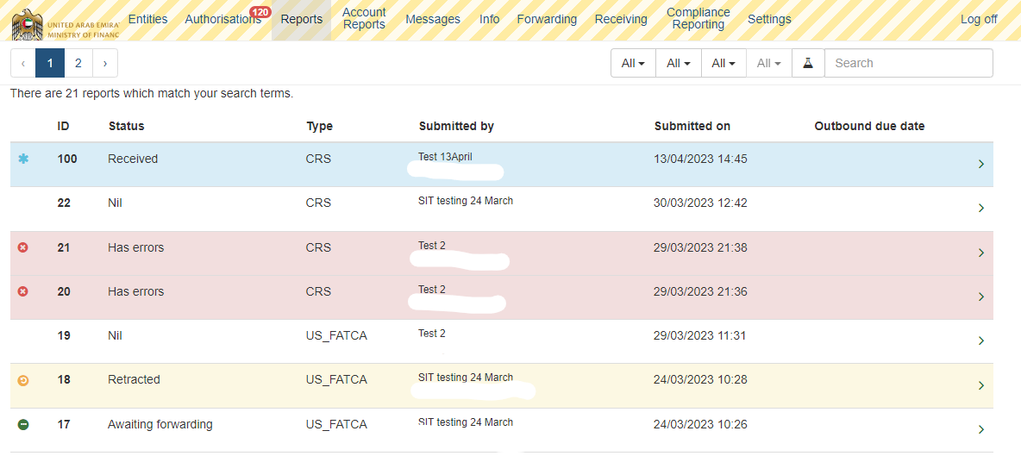Image resolution: width=1021 pixels, height=456 pixels.
Task: Open report 19 using its right chevron
Action: pyautogui.click(x=980, y=341)
